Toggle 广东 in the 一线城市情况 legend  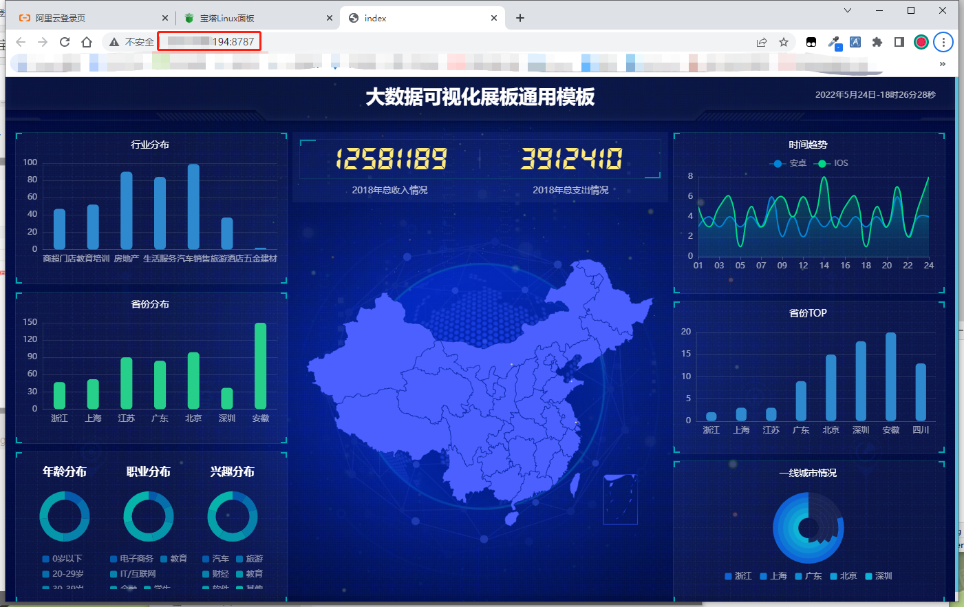coord(808,576)
